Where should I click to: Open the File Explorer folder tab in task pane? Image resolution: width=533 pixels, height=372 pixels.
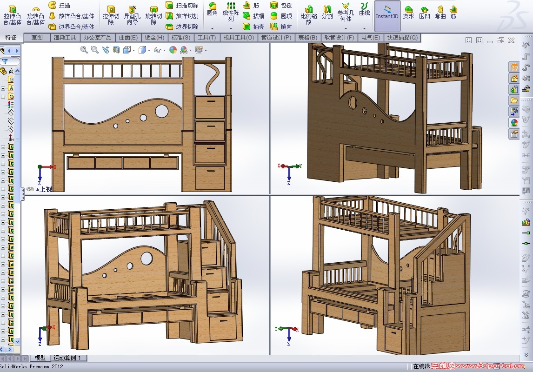point(514,100)
